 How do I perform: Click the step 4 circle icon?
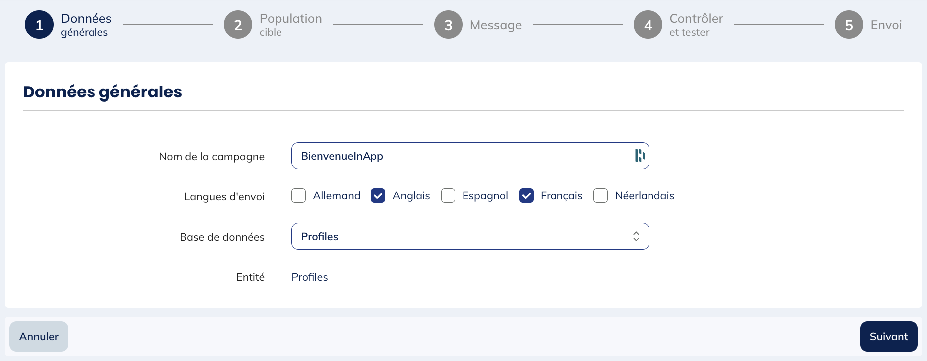(648, 25)
